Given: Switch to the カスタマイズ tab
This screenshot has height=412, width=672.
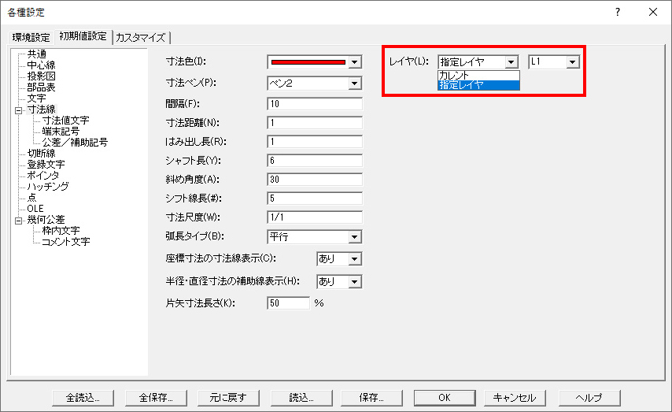Looking at the screenshot, I should 141,37.
